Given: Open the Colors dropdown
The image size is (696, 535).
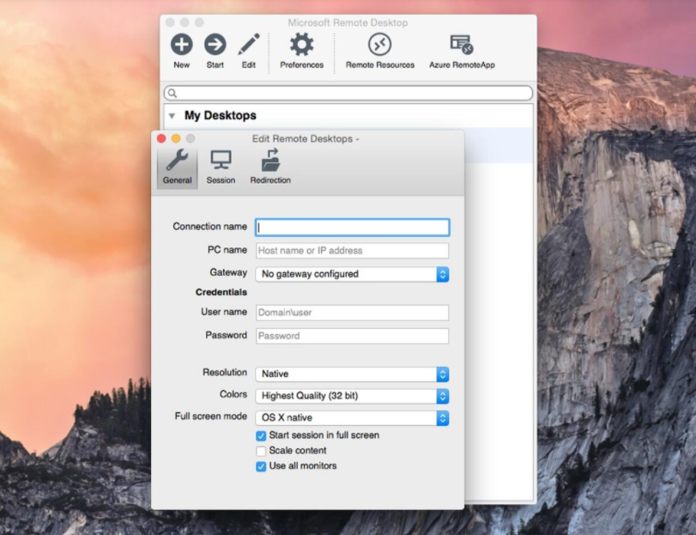Looking at the screenshot, I should click(353, 396).
